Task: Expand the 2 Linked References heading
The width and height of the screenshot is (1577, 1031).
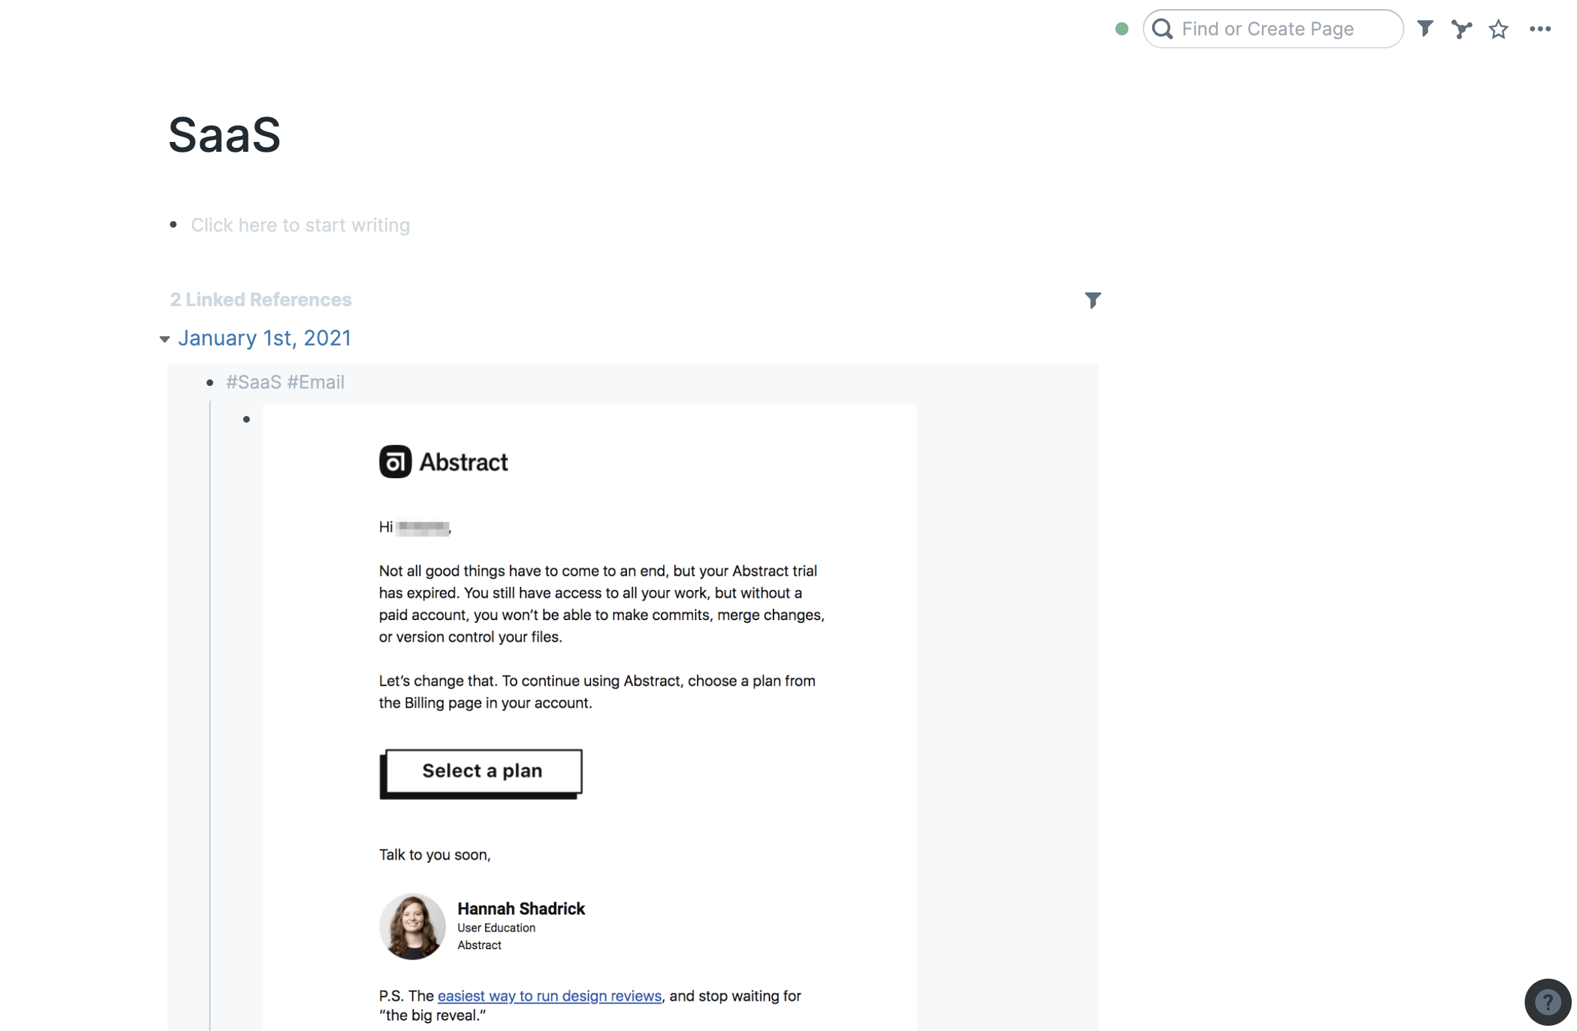Action: pyautogui.click(x=260, y=299)
